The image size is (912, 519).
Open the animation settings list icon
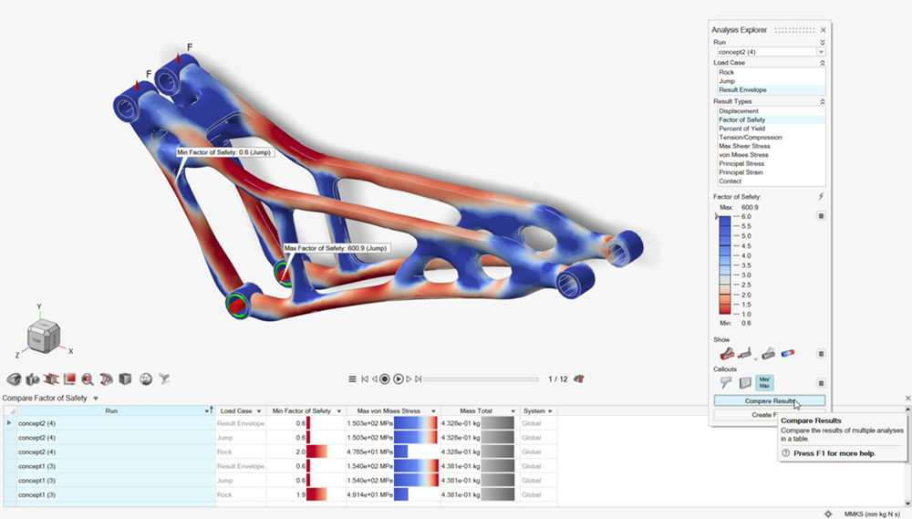click(353, 379)
